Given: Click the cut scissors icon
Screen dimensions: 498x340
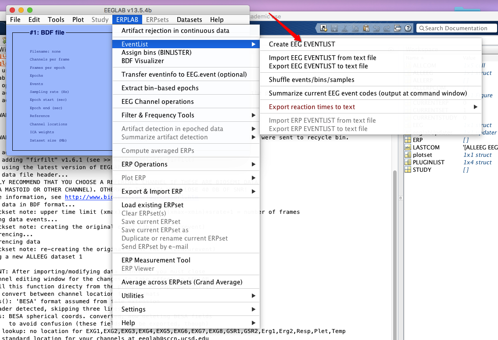Looking at the screenshot, I should pyautogui.click(x=344, y=28).
